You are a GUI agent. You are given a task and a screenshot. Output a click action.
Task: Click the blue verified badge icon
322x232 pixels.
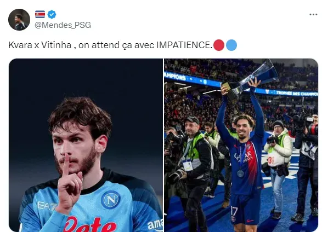coord(52,14)
